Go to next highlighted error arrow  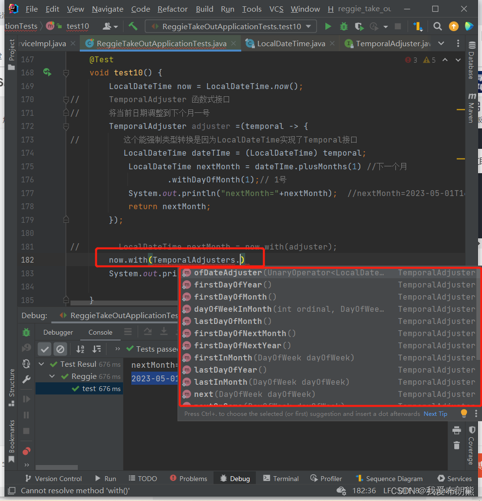click(x=458, y=60)
